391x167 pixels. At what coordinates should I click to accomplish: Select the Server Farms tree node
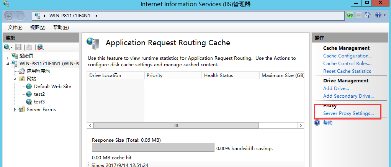pyautogui.click(x=41, y=110)
